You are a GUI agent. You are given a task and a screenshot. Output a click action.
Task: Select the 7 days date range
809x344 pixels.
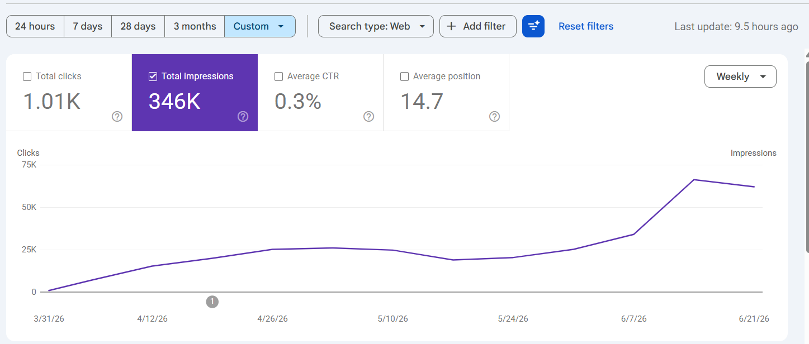pyautogui.click(x=88, y=26)
